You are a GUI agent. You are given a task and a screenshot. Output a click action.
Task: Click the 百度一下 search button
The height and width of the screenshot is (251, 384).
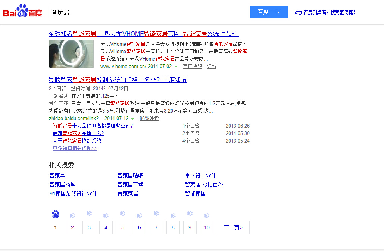coord(269,12)
